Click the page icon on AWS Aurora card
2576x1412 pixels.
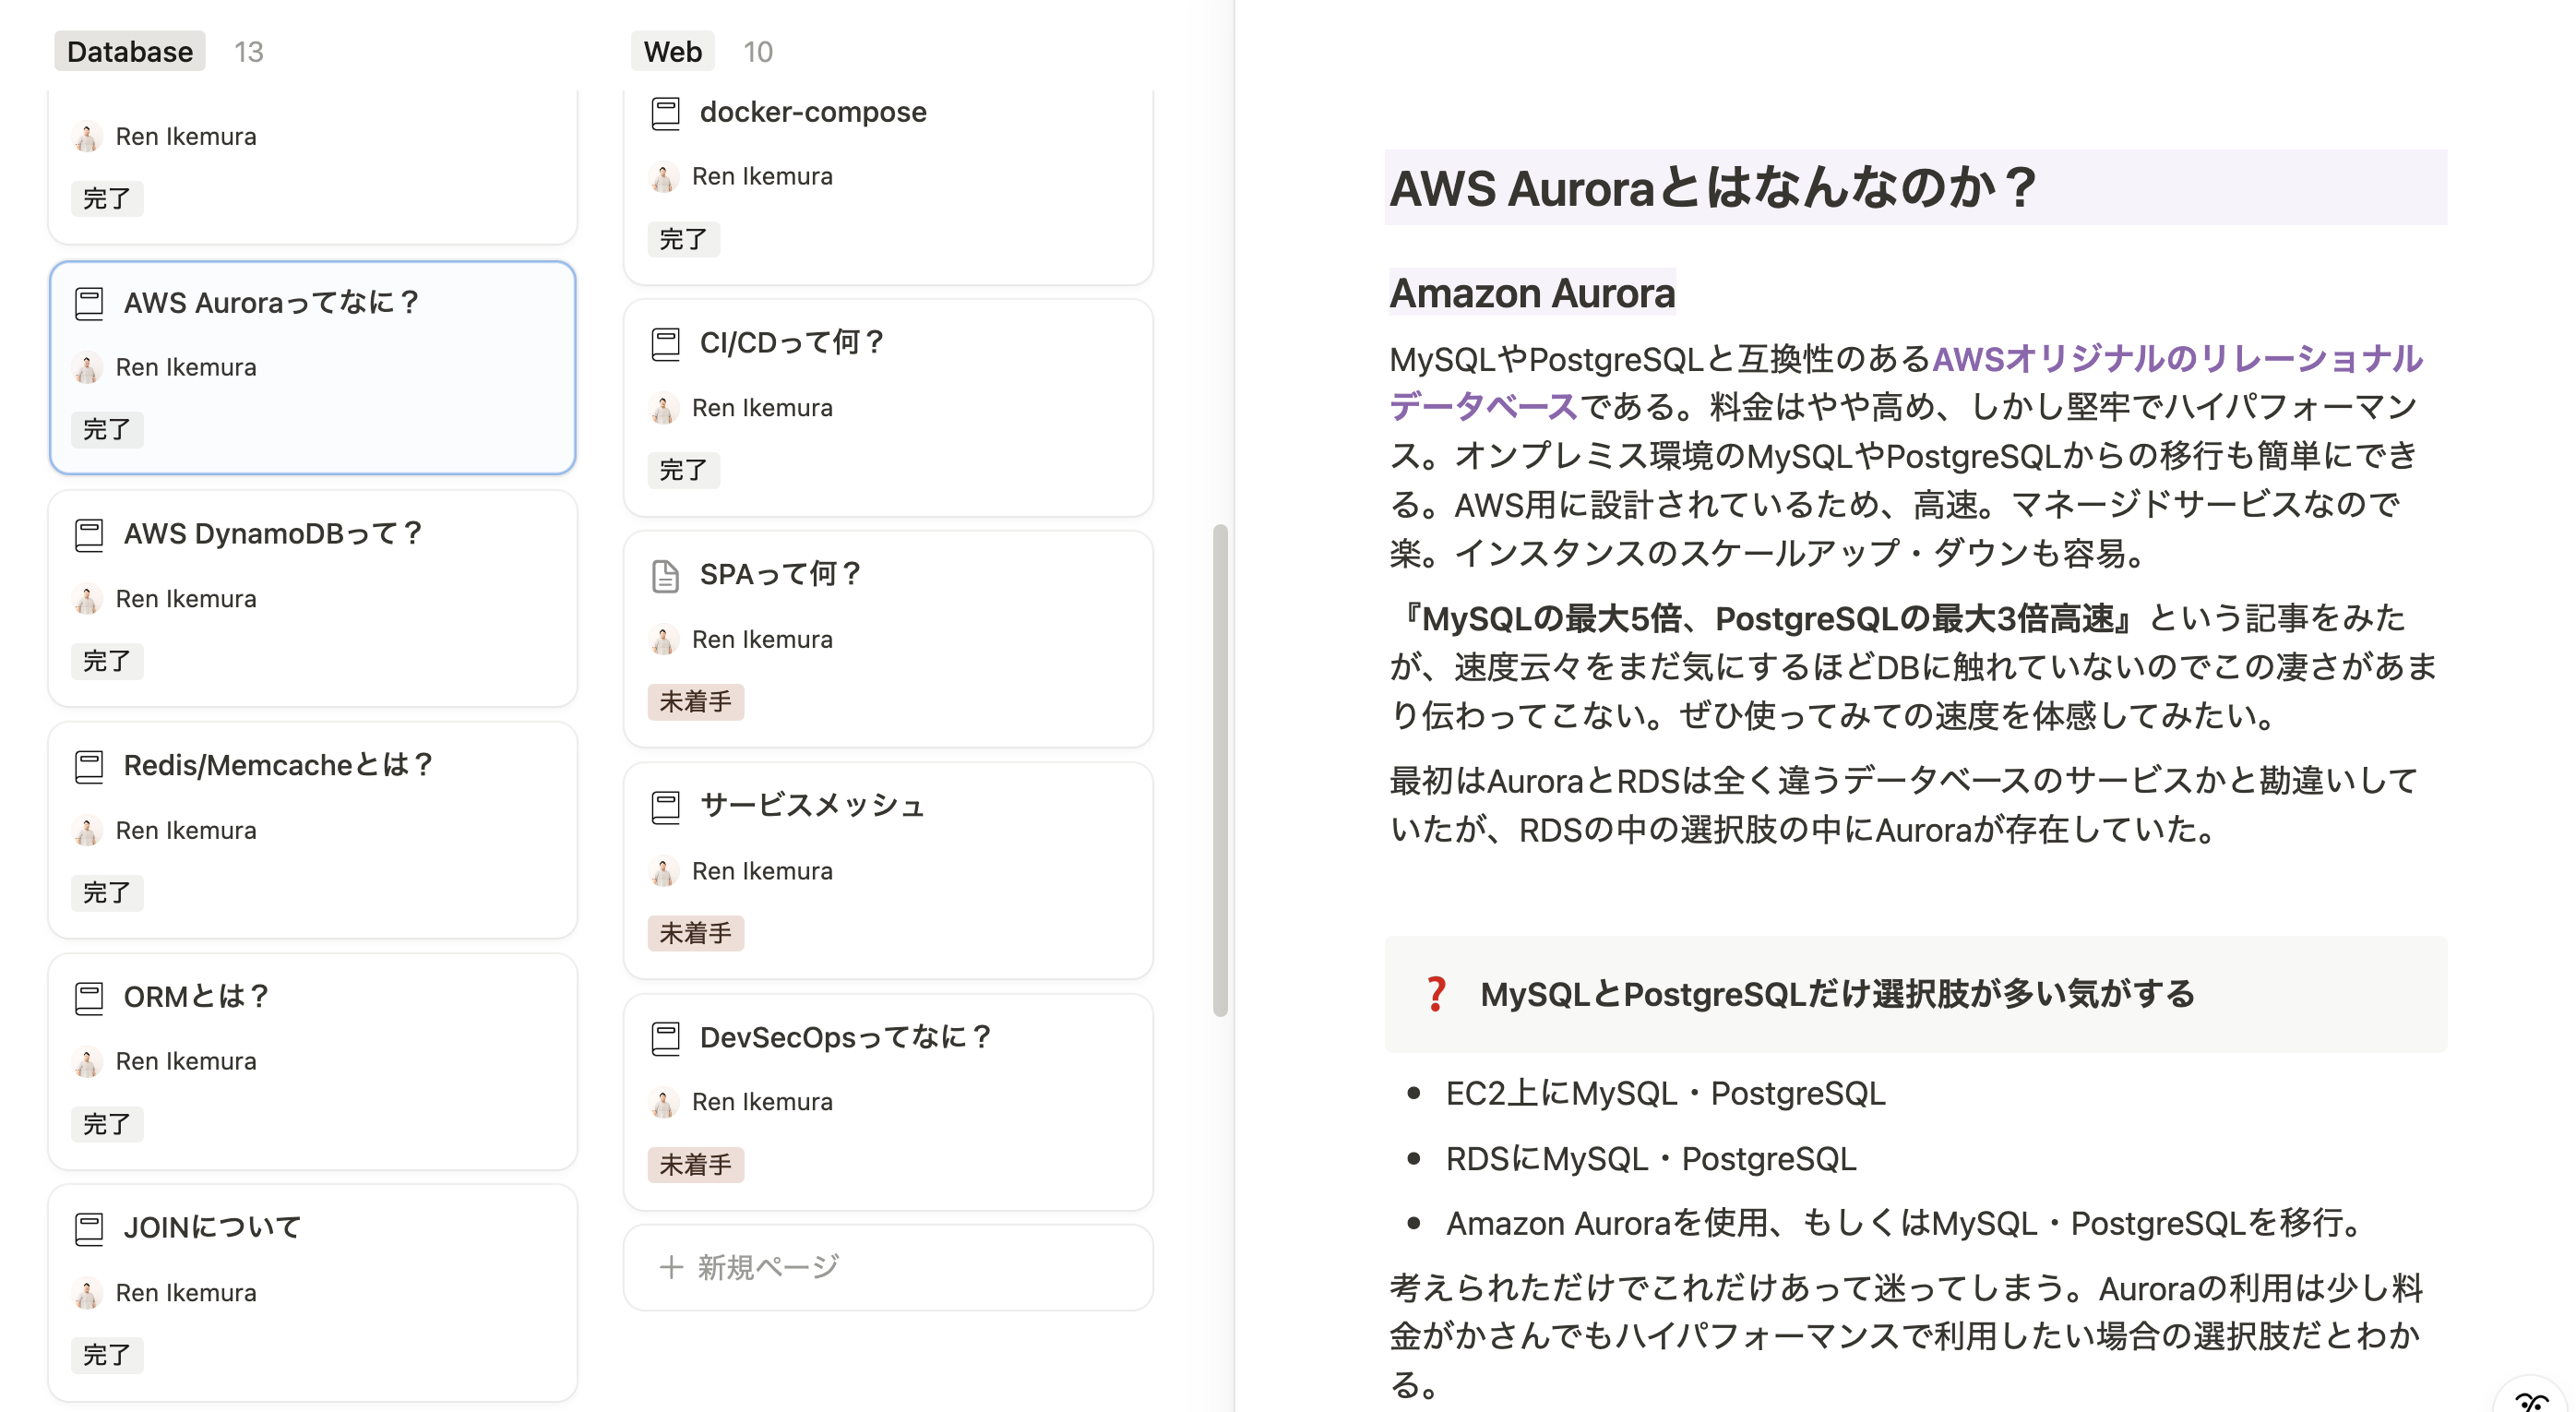[x=89, y=303]
